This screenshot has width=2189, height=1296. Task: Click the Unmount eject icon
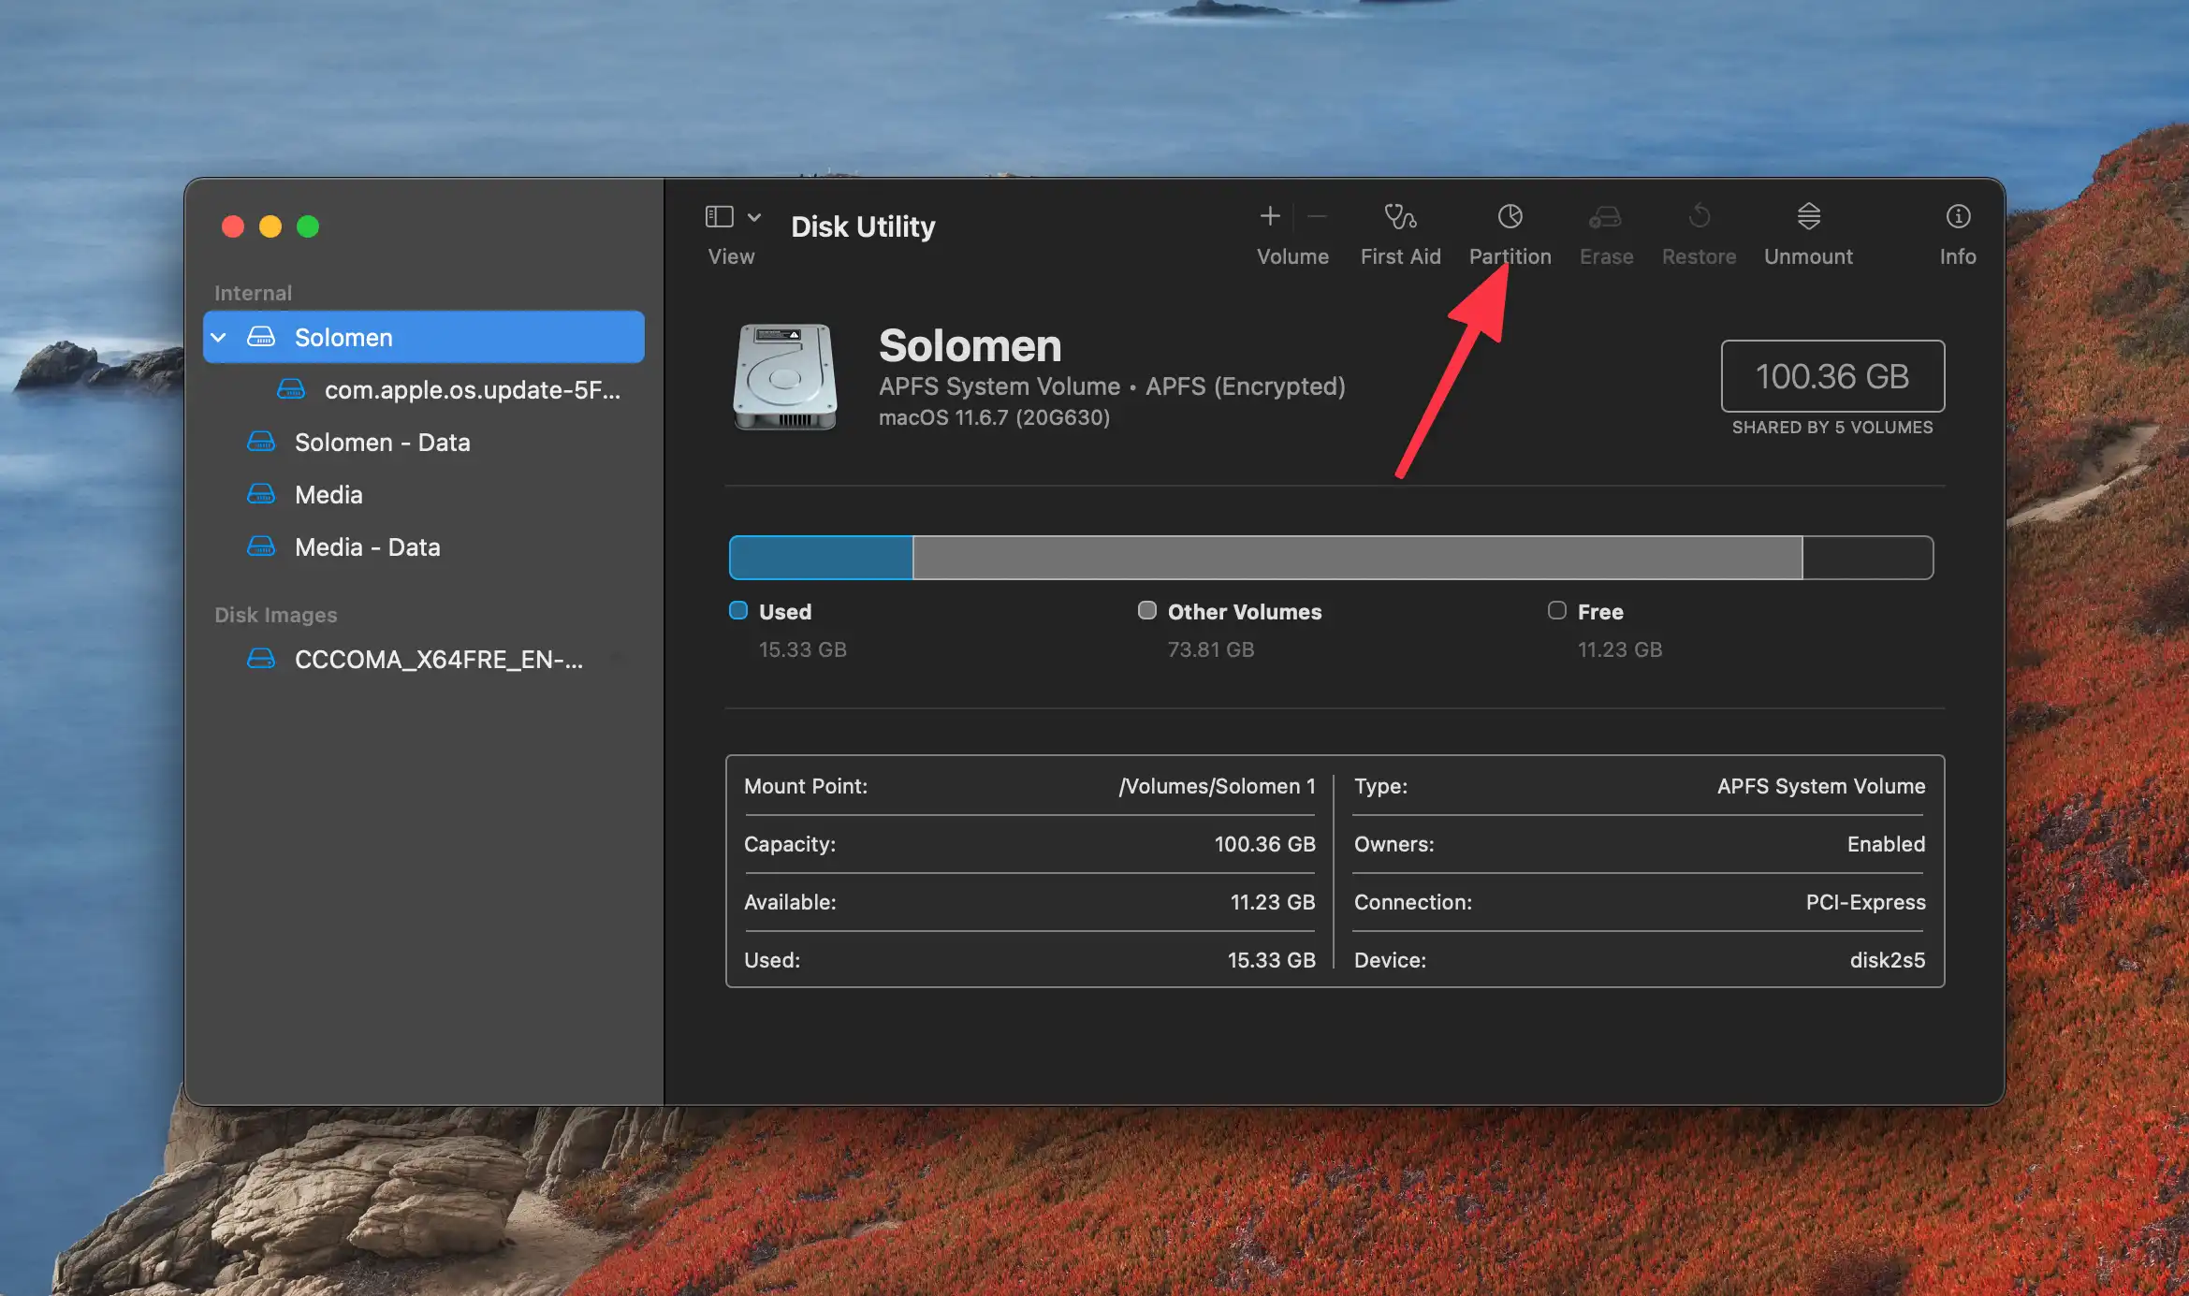[x=1808, y=216]
